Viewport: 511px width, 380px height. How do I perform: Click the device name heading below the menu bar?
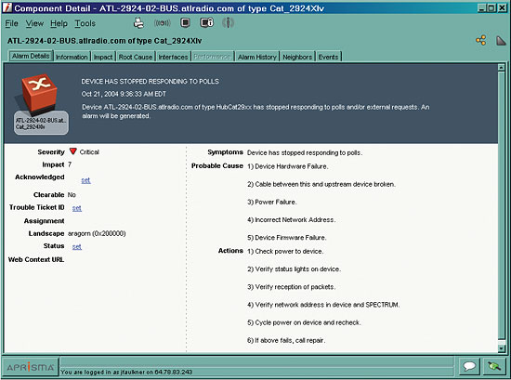(x=104, y=41)
